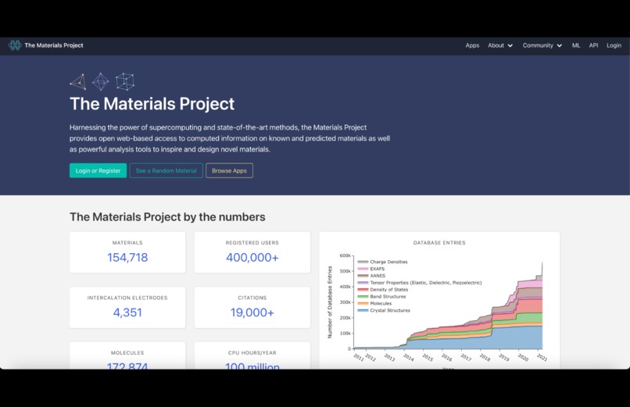Expand the Community dropdown menu

542,45
